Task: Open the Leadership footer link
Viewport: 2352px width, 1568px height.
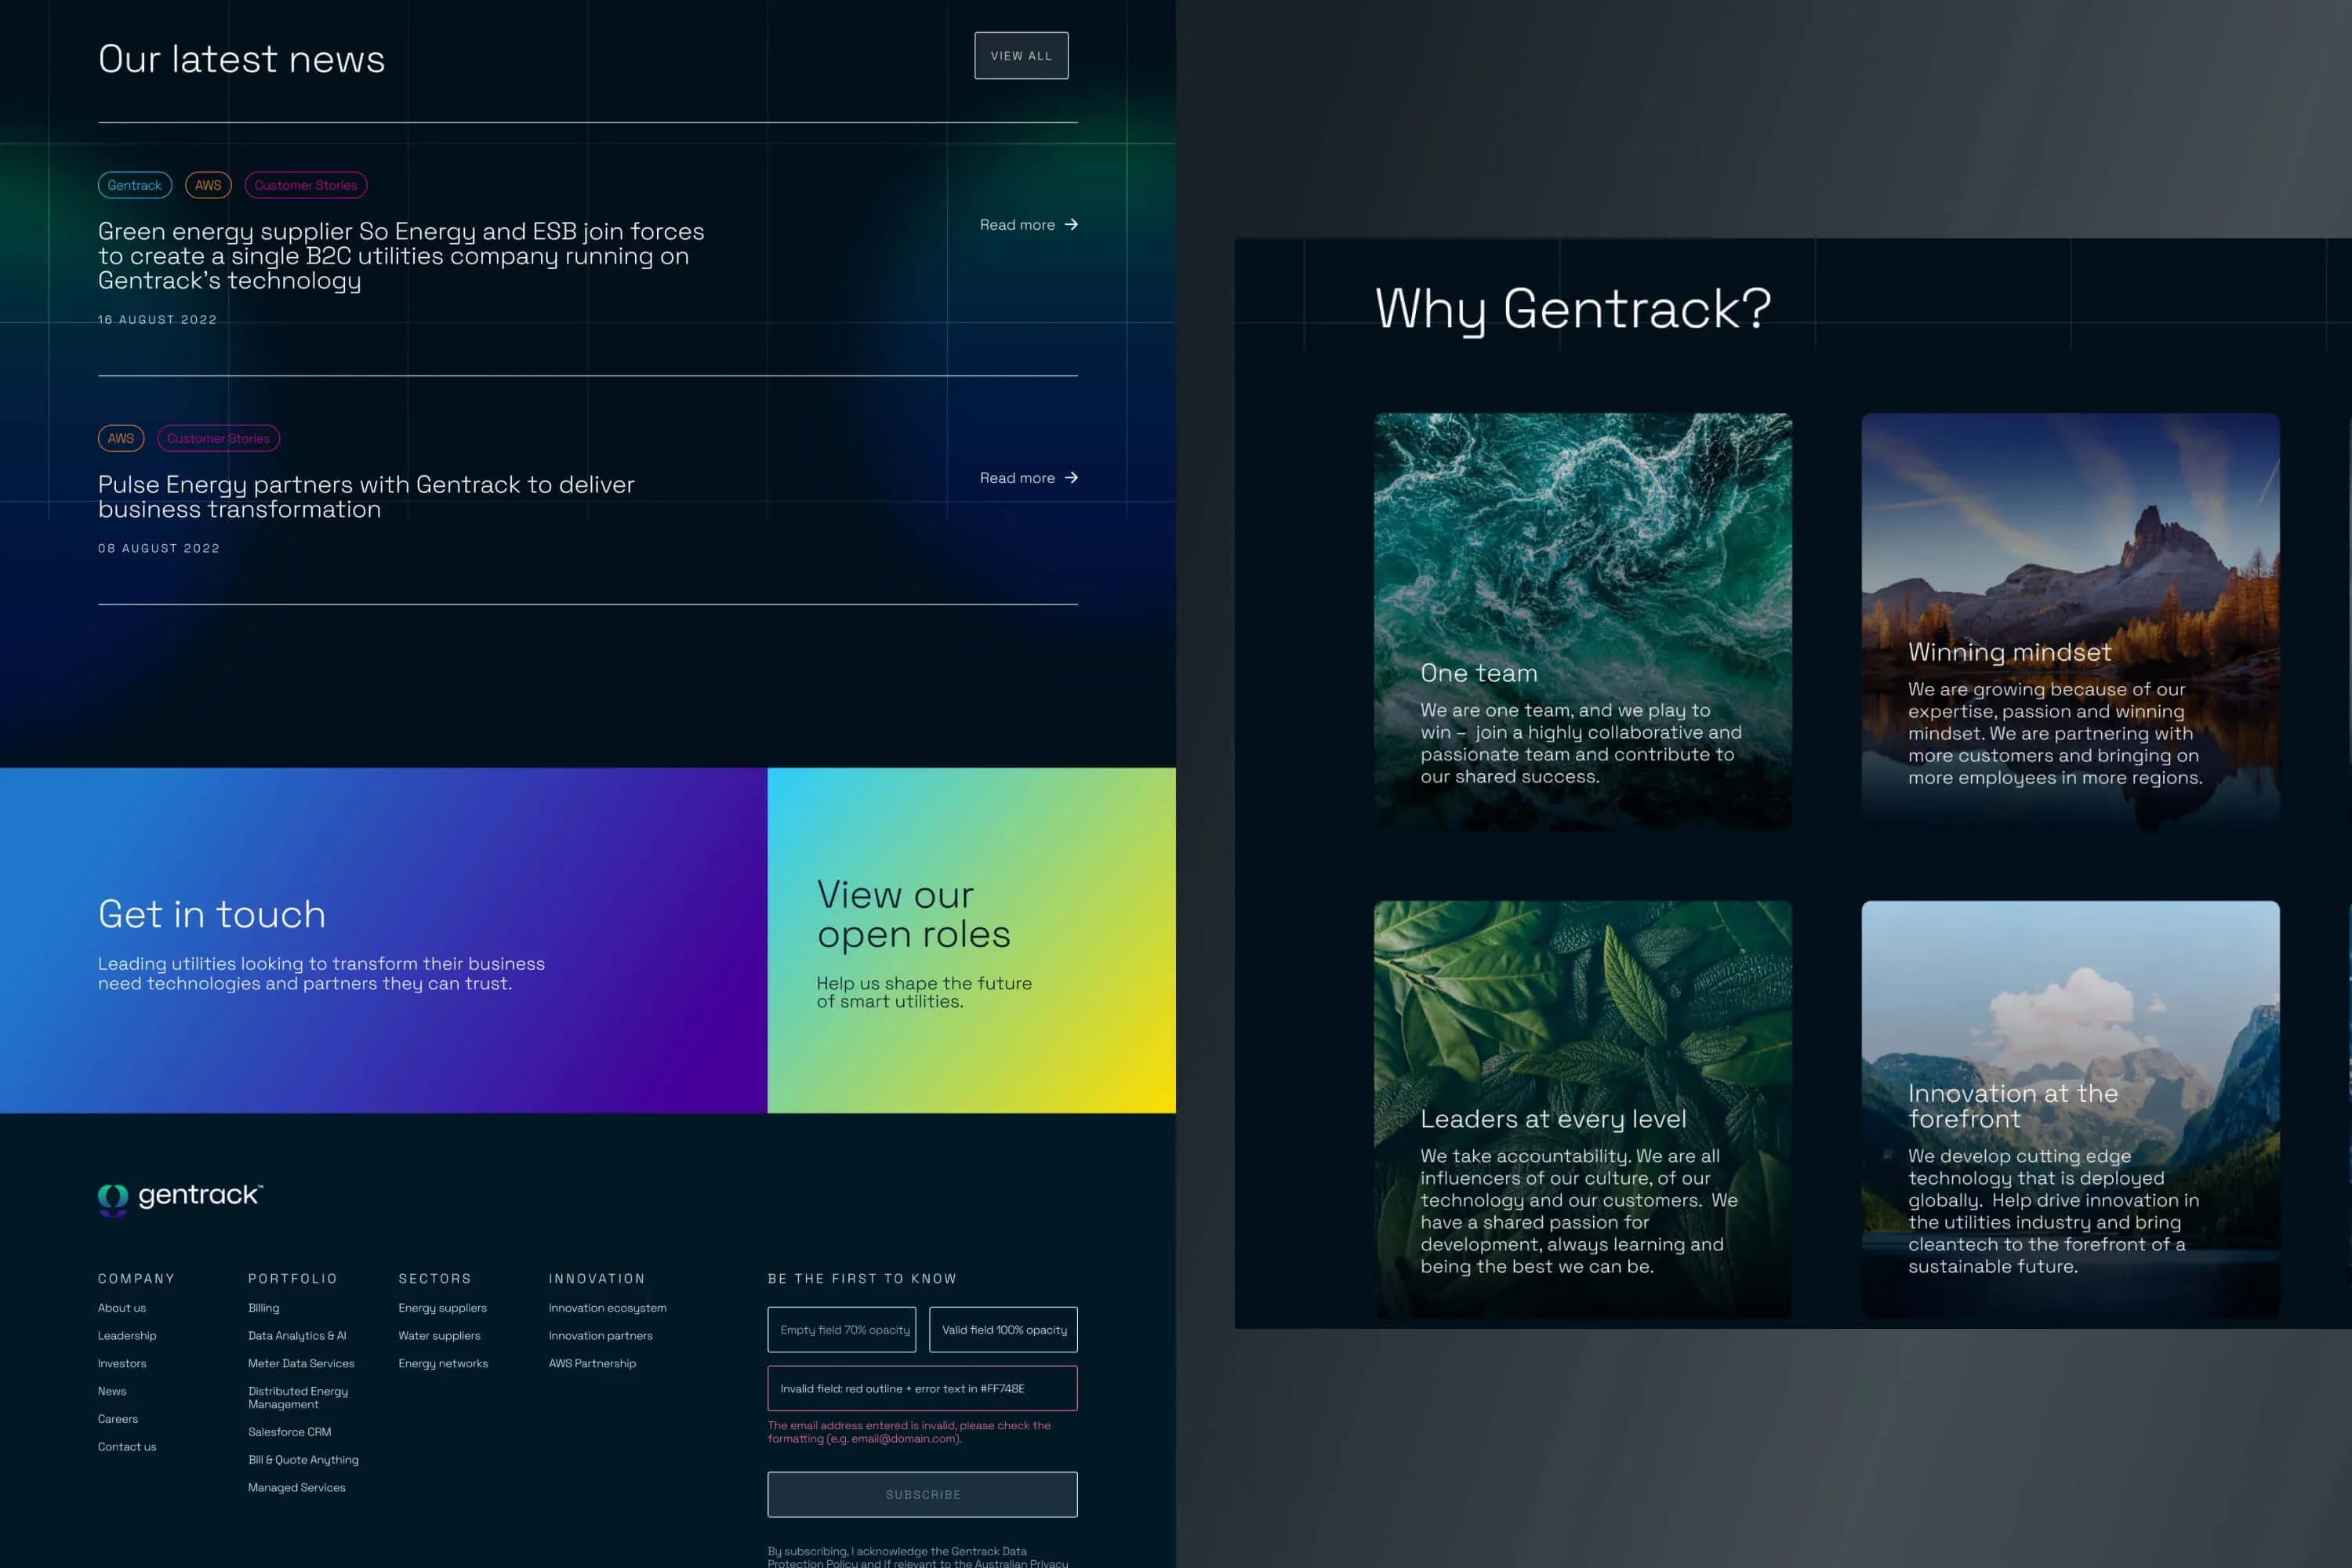Action: [x=127, y=1336]
